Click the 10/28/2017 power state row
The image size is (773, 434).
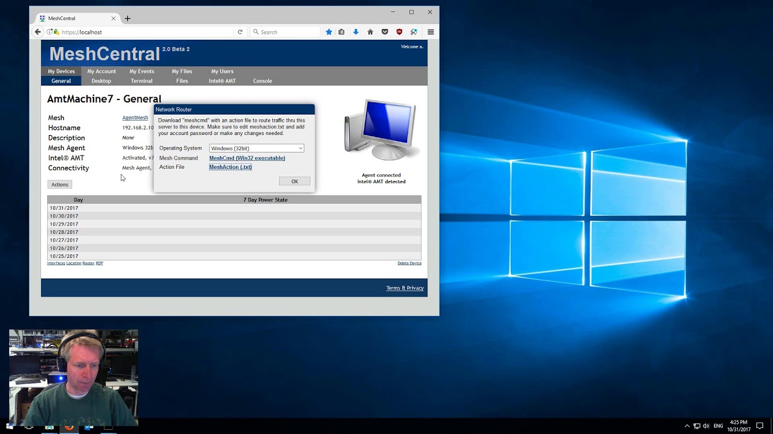click(x=234, y=232)
